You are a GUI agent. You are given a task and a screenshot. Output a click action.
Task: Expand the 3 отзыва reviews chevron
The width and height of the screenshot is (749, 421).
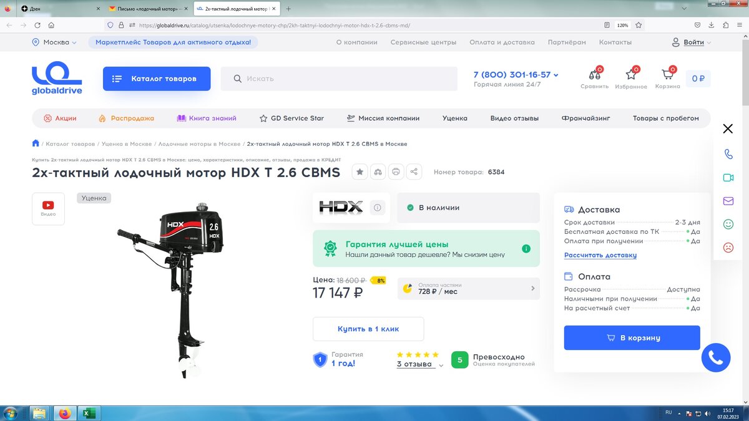[441, 365]
